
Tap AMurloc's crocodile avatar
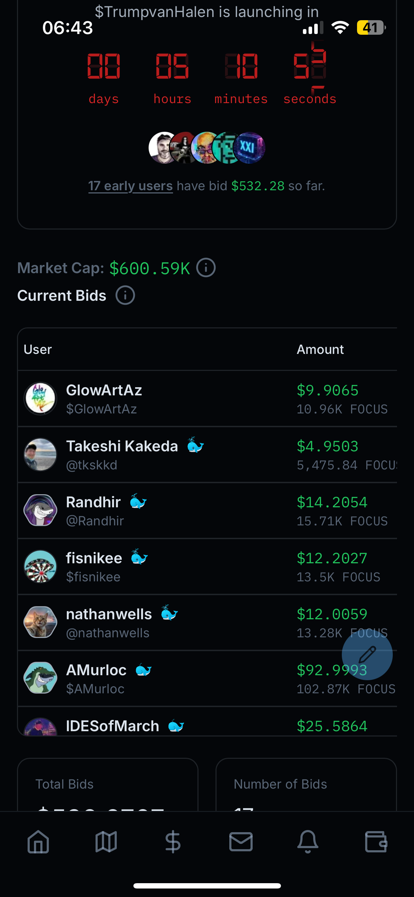(x=40, y=678)
